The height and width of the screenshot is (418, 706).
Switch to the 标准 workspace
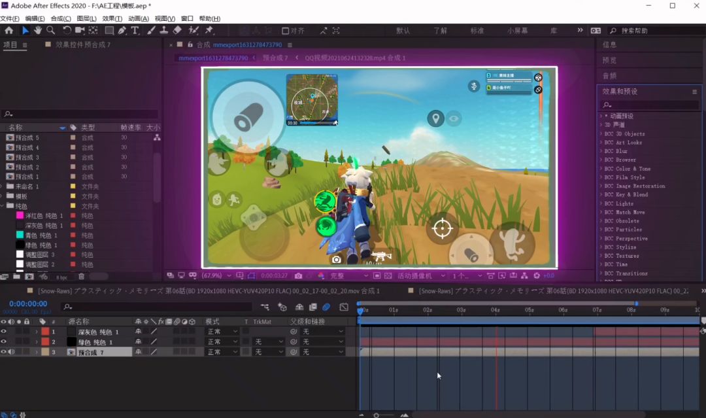[x=477, y=31]
